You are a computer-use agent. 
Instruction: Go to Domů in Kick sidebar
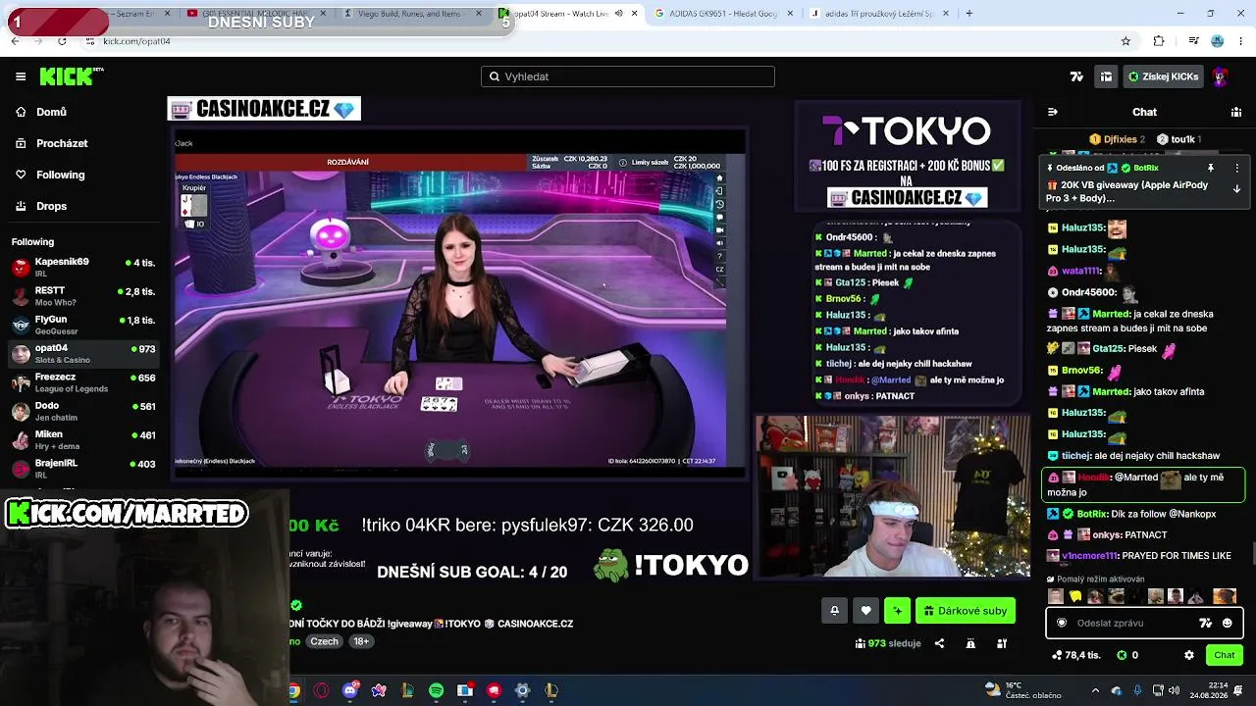click(51, 112)
